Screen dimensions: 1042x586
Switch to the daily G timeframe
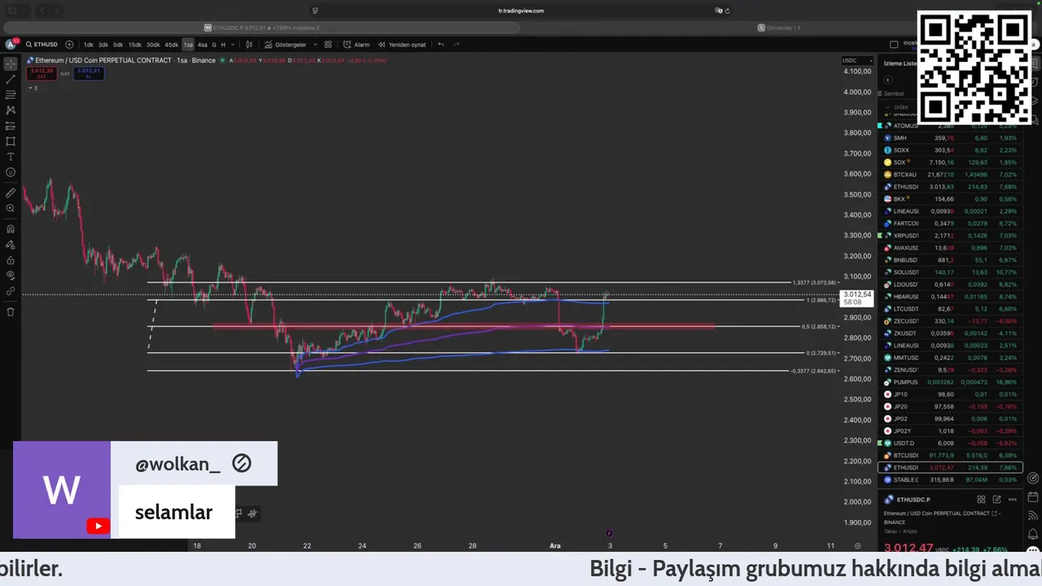[x=214, y=45]
